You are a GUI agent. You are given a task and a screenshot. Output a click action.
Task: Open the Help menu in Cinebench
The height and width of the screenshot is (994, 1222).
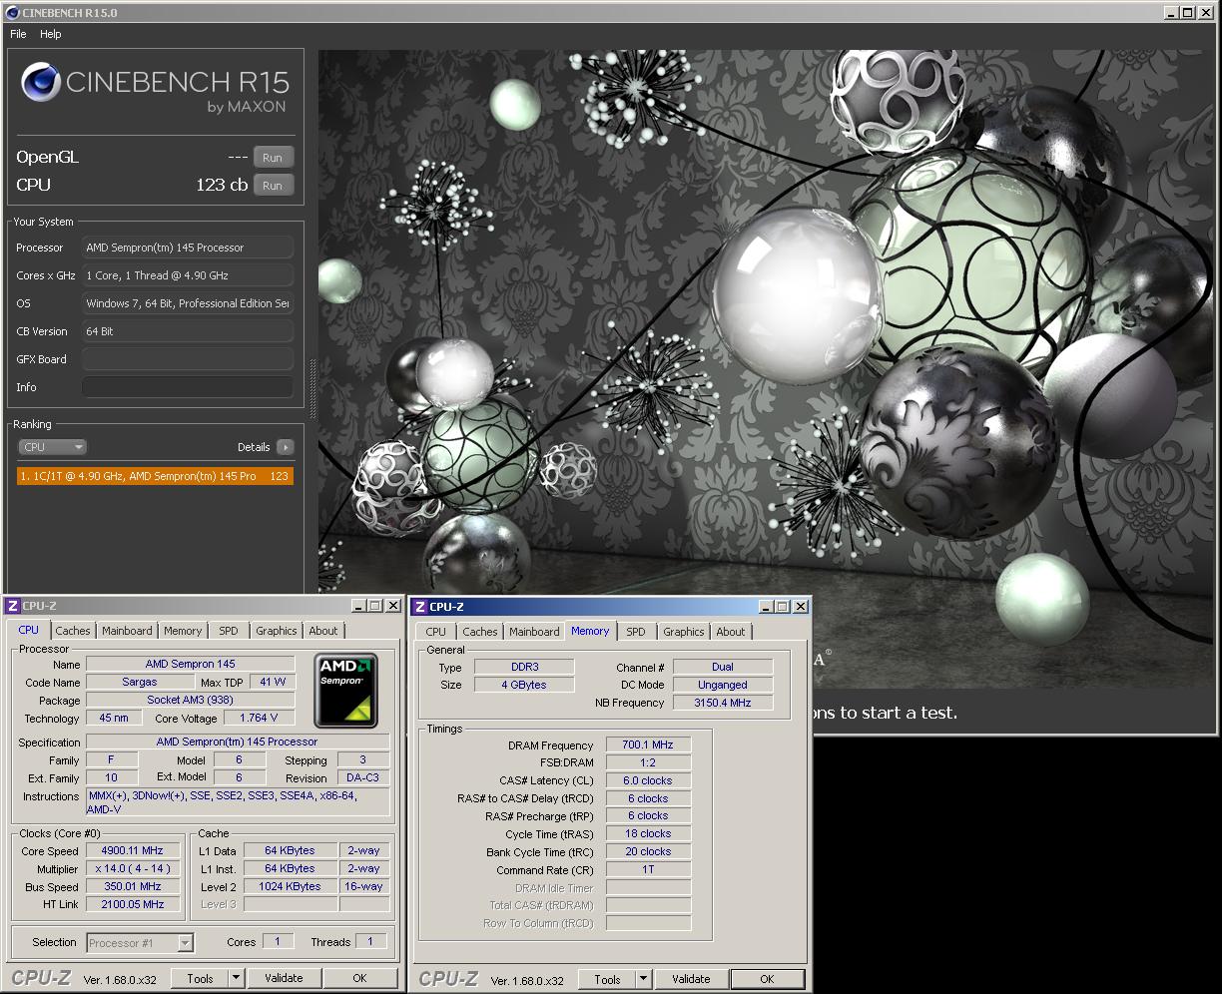tap(51, 34)
